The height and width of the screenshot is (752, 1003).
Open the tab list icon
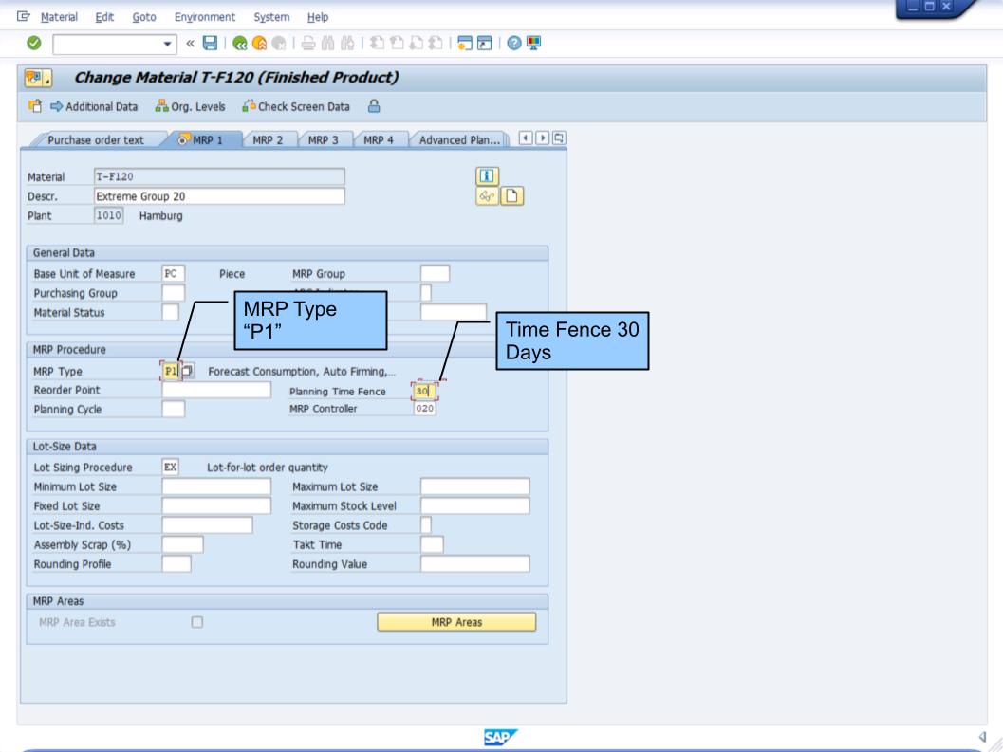point(559,138)
